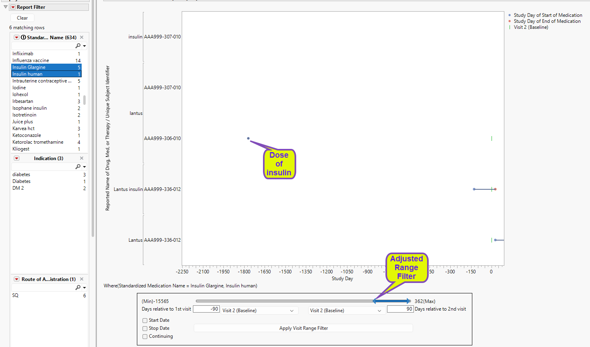Click the Indication filter search magnifier icon
The height and width of the screenshot is (347, 590).
point(78,166)
